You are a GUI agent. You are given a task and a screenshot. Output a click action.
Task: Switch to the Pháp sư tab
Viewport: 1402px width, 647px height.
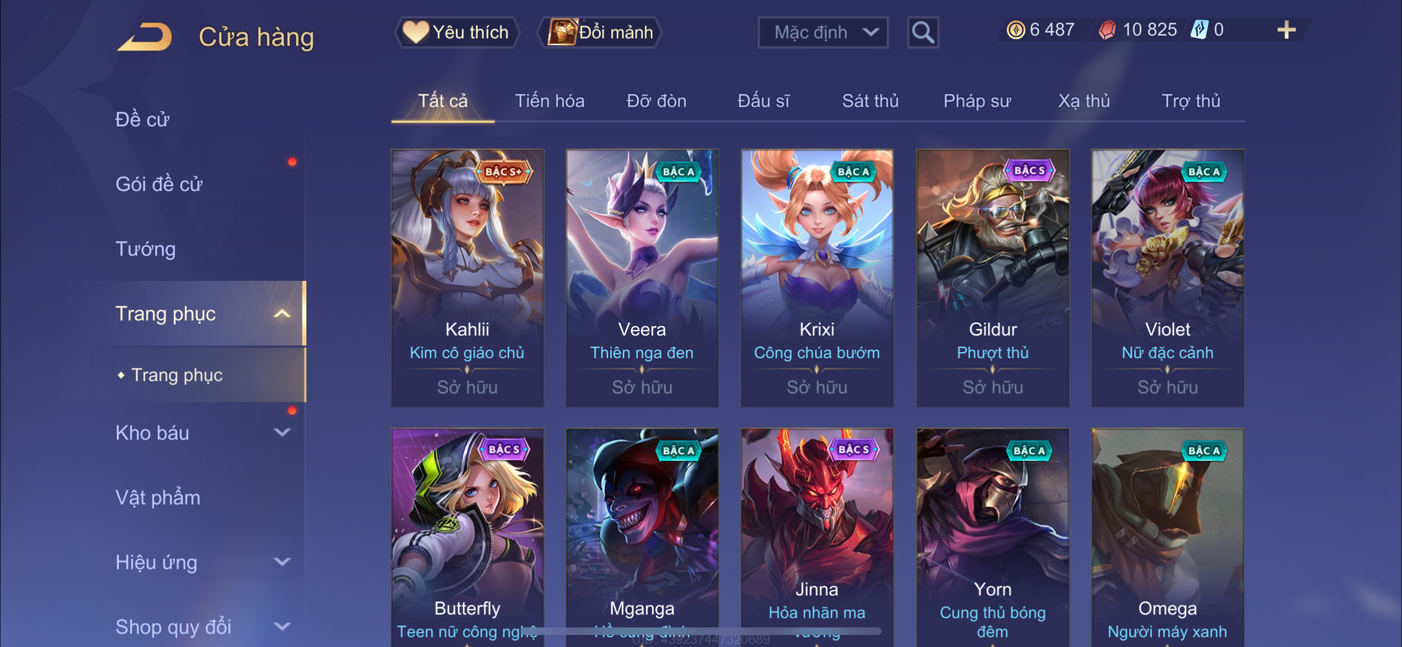(977, 101)
